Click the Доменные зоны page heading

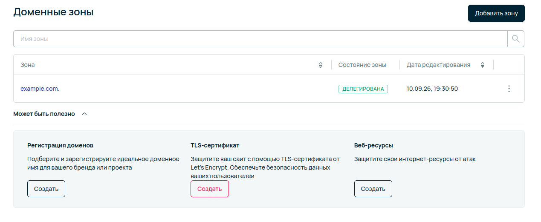[53, 12]
